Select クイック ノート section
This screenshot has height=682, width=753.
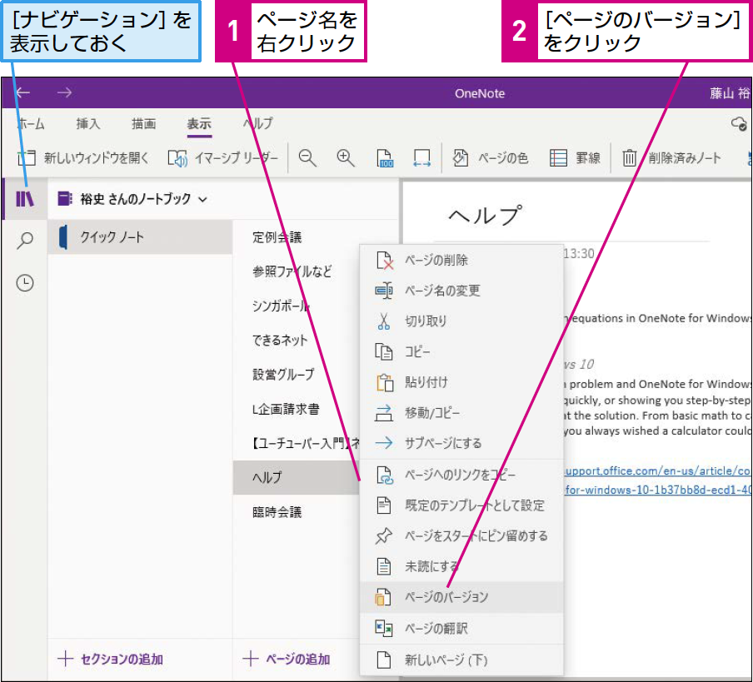pos(140,237)
